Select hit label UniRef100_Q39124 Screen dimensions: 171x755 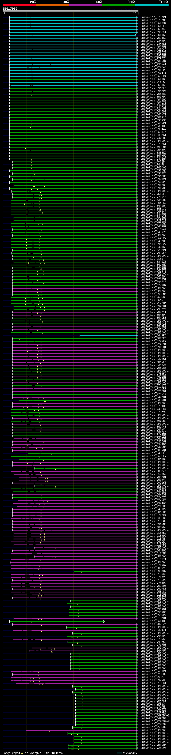pos(153,179)
